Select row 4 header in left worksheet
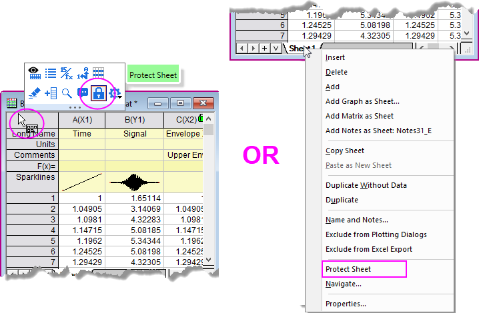Image resolution: width=479 pixels, height=313 pixels. click(x=33, y=230)
